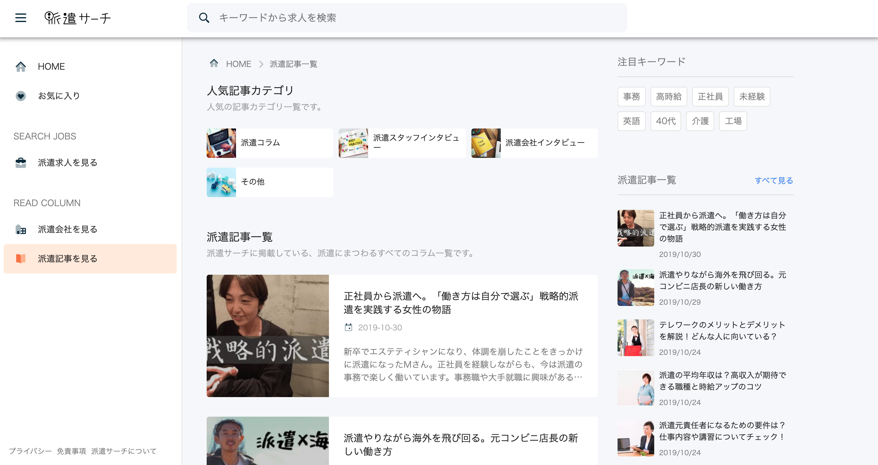The height and width of the screenshot is (465, 878).
Task: Open the 派遣会社インタビュー category card
Action: [x=534, y=143]
